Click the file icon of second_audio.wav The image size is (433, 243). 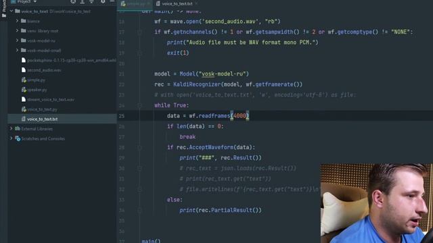(24, 70)
